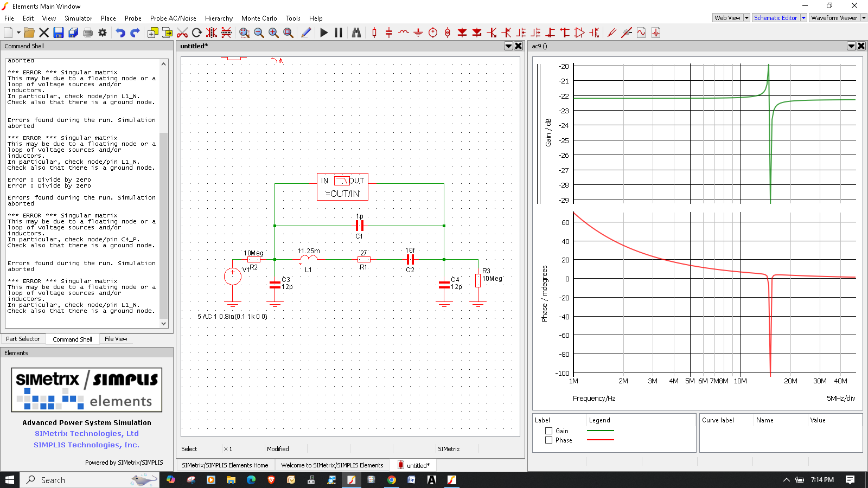Redo the last action

tap(135, 33)
